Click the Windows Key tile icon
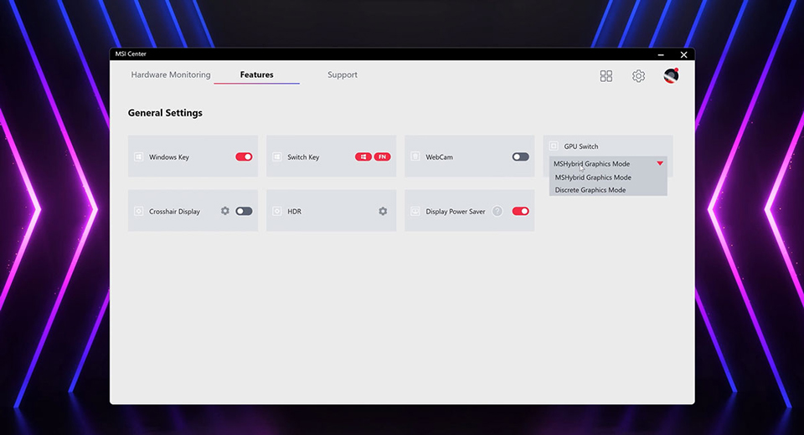This screenshot has height=435, width=804. 139,157
